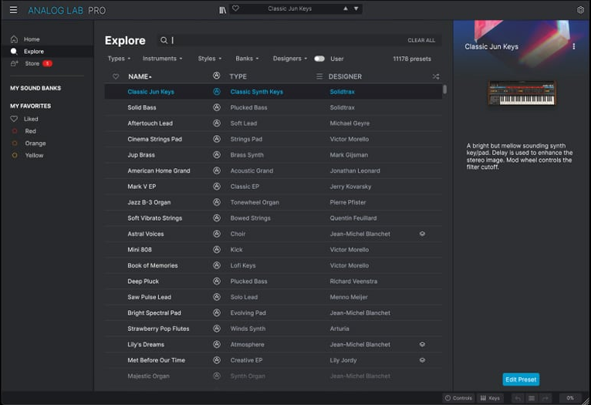Sort presets by NAME column
The height and width of the screenshot is (405, 591).
pos(140,76)
